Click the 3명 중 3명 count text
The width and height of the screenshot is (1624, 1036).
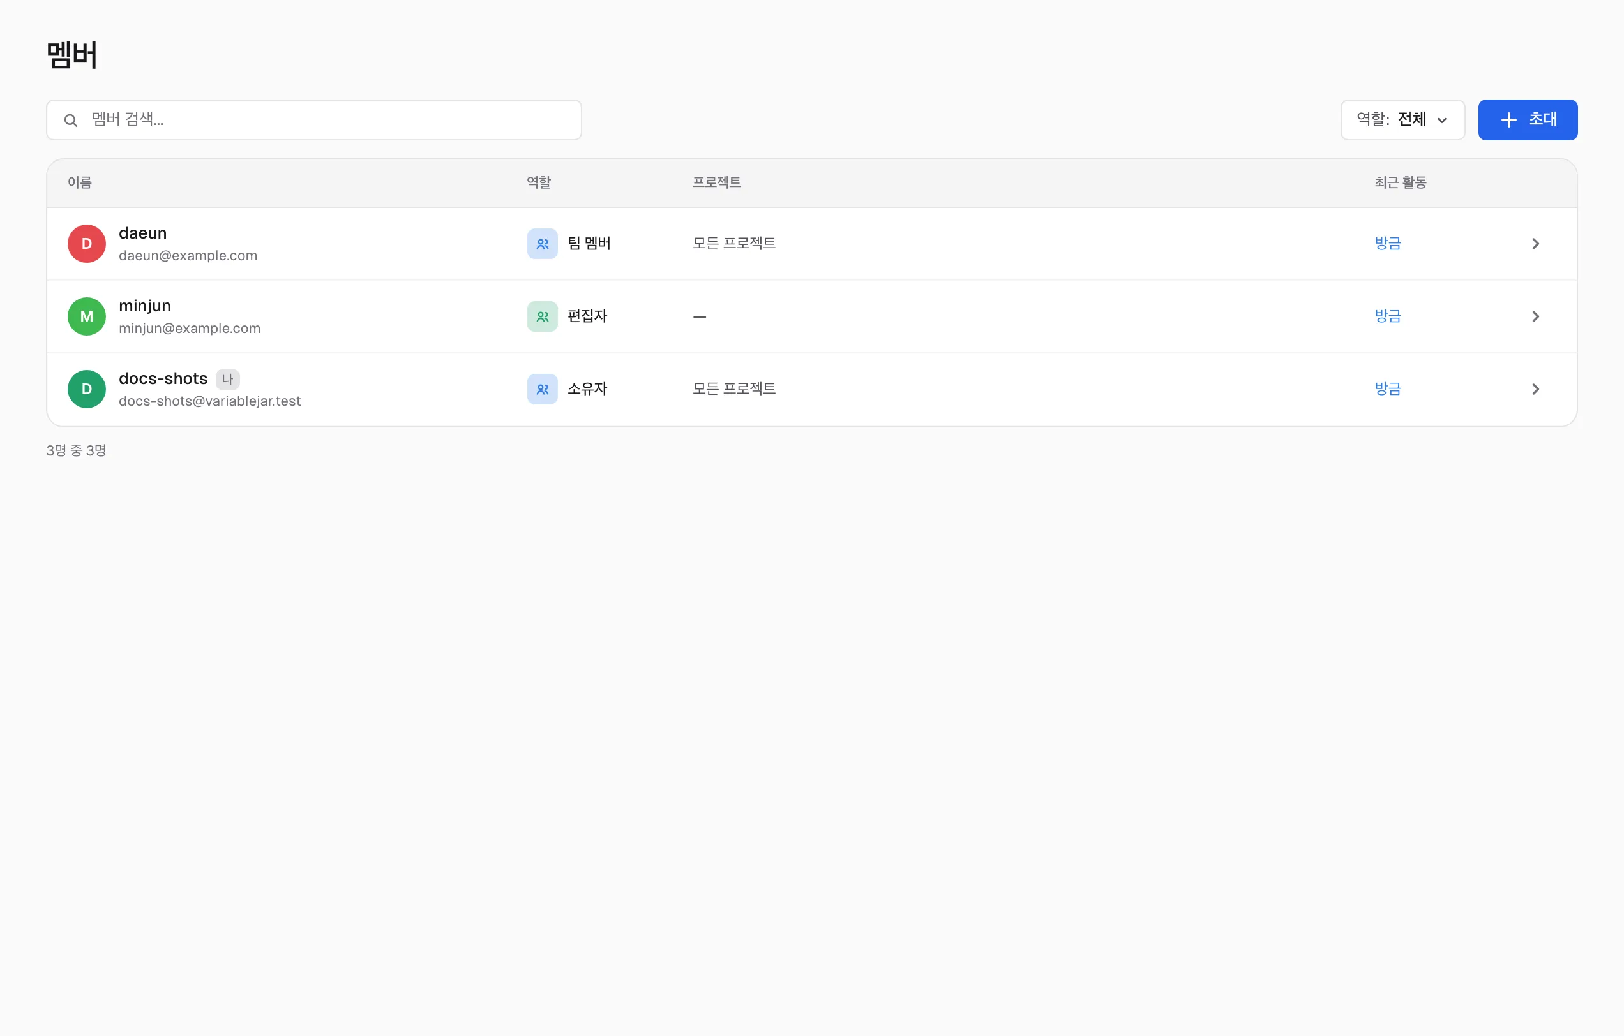pos(76,451)
